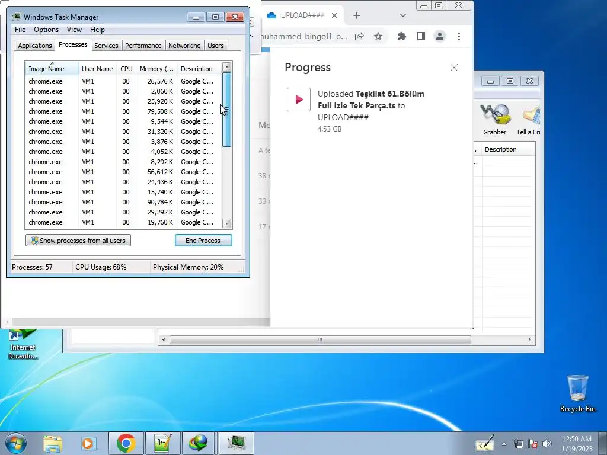
Task: Open the File menu in Task Manager
Action: (x=20, y=30)
